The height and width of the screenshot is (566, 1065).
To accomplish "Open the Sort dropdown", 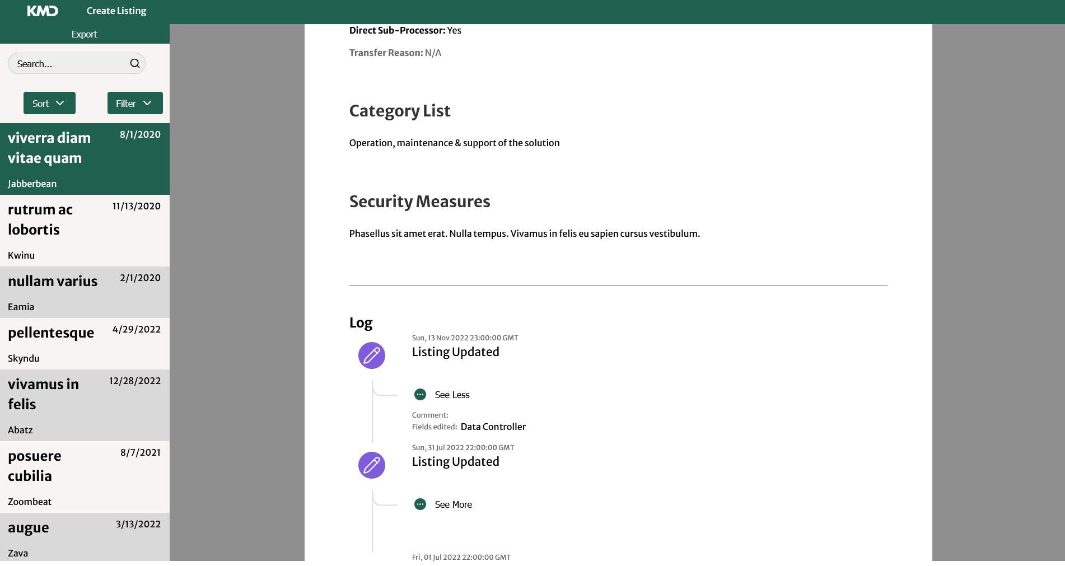I will [x=49, y=103].
